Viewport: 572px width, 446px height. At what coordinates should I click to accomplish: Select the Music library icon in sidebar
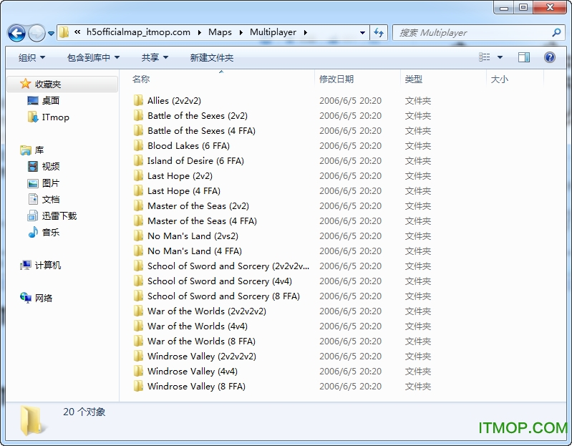pyautogui.click(x=33, y=232)
